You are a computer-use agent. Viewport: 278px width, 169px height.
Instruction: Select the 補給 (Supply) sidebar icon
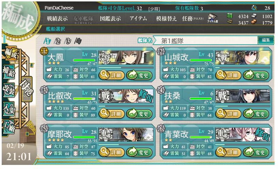pos(9,72)
